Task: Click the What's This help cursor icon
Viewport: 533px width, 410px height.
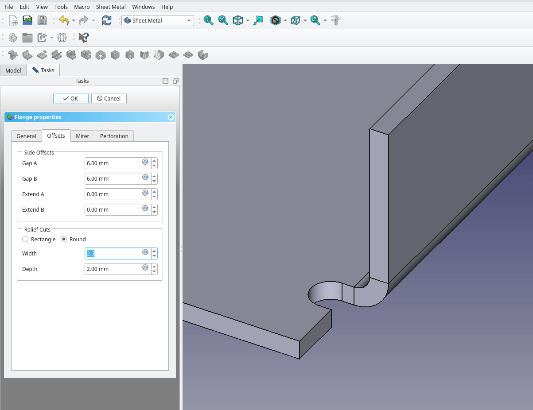Action: pyautogui.click(x=83, y=38)
